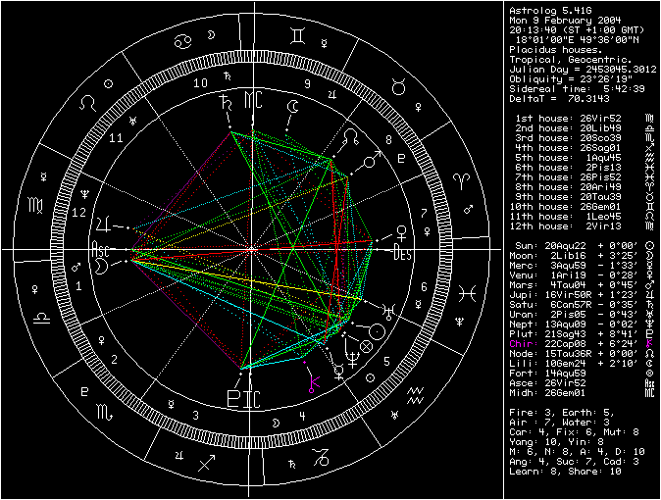Click the magenta Chiron glyph inside the wheel

coord(315,385)
